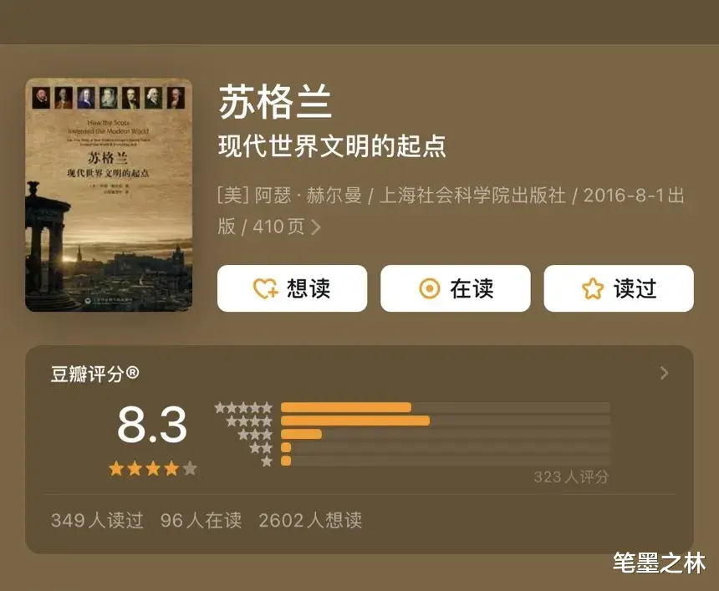
Task: Click the 想读 button
Action: [x=292, y=288]
